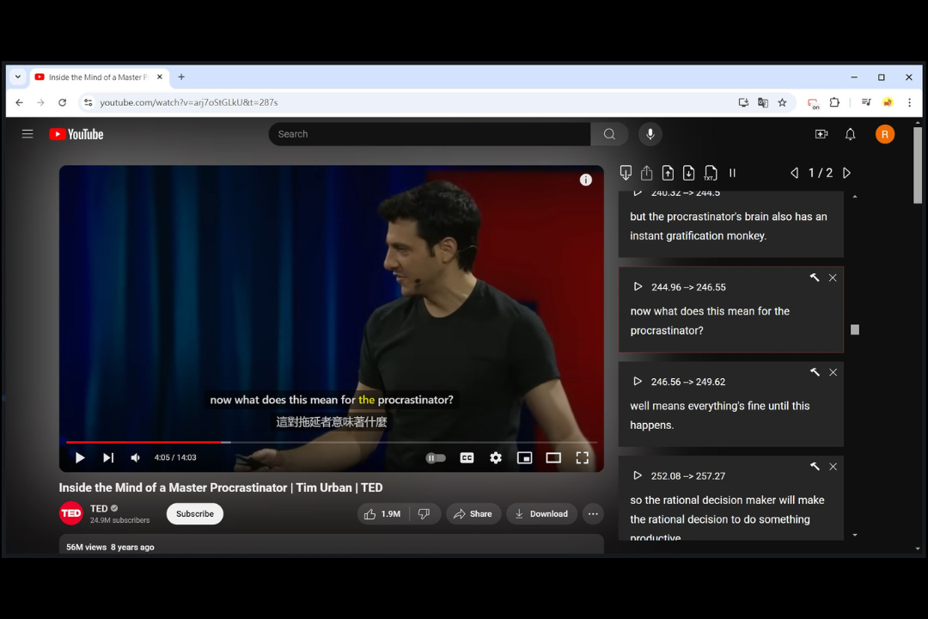Go to YouTube home via the logo
The width and height of the screenshot is (928, 619).
click(x=76, y=134)
